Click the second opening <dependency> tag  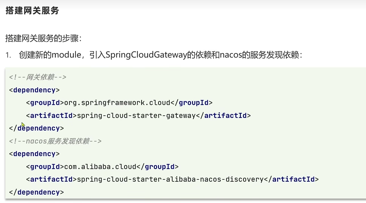pyautogui.click(x=34, y=154)
